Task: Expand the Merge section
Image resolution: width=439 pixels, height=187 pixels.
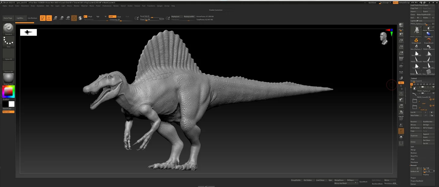Action: tap(413, 150)
